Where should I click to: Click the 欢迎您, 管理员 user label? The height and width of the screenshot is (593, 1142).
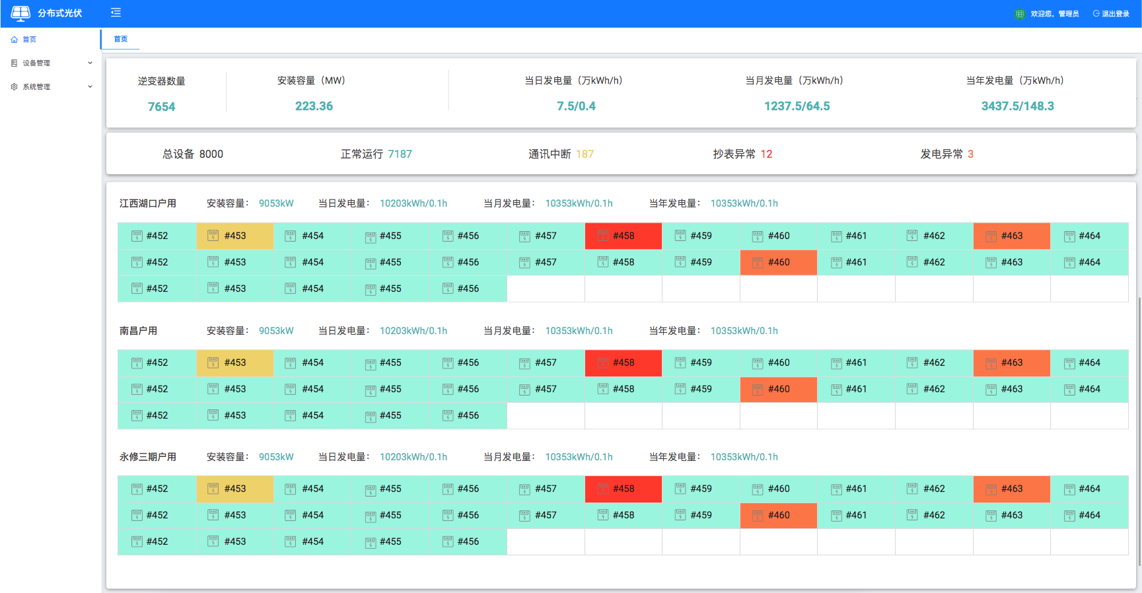click(1055, 14)
